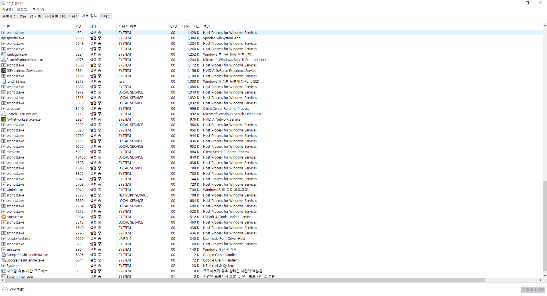Click 'UMFD-0' user name cell
Viewport: 547px width, 296px height.
coord(125,239)
